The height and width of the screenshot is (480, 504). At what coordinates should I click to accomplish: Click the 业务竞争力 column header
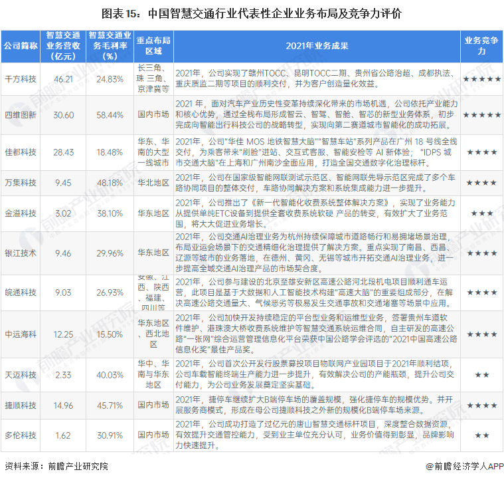tap(481, 46)
